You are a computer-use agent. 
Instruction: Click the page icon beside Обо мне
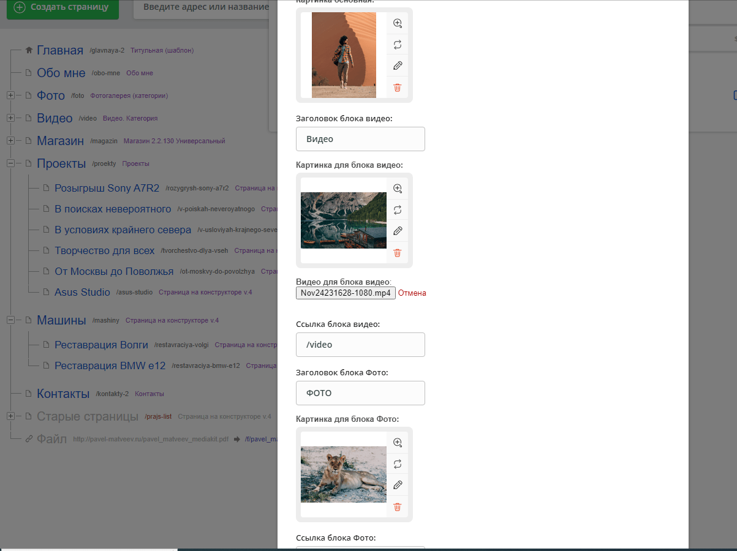point(28,73)
